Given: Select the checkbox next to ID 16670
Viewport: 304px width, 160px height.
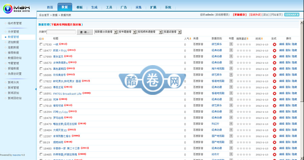Looking at the screenshot, I should pos(41,62).
